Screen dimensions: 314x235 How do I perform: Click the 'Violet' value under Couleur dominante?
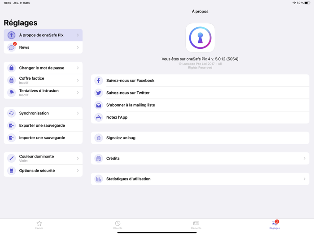23,161
